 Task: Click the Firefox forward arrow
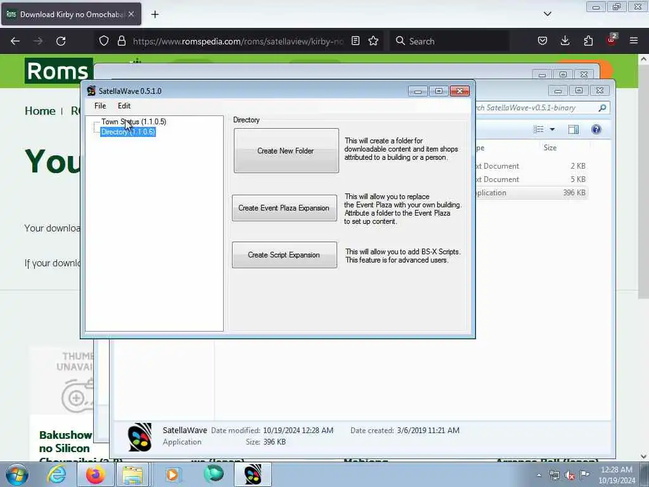37,41
